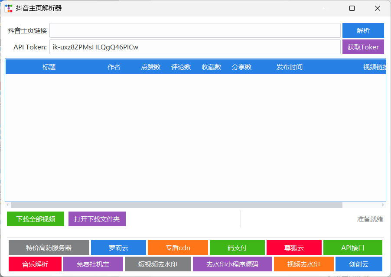Image resolution: width=391 pixels, height=277 pixels.
Task: Click the red 音乐解析 button
Action: (35, 264)
